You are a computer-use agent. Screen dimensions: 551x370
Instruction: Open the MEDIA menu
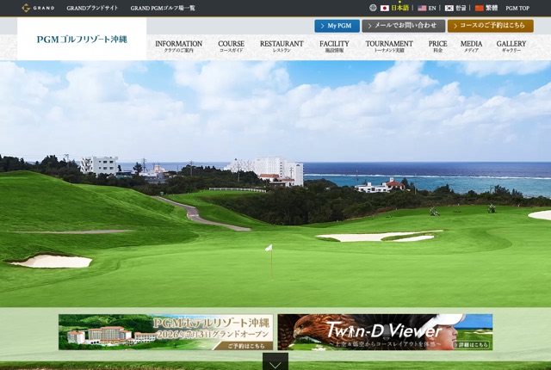471,46
